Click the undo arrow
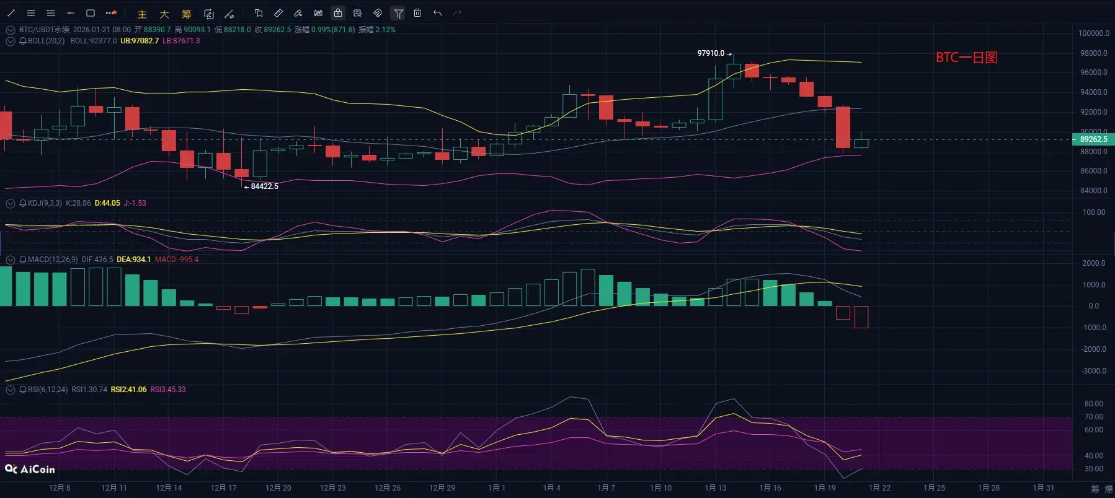1115x498 pixels. (x=438, y=13)
